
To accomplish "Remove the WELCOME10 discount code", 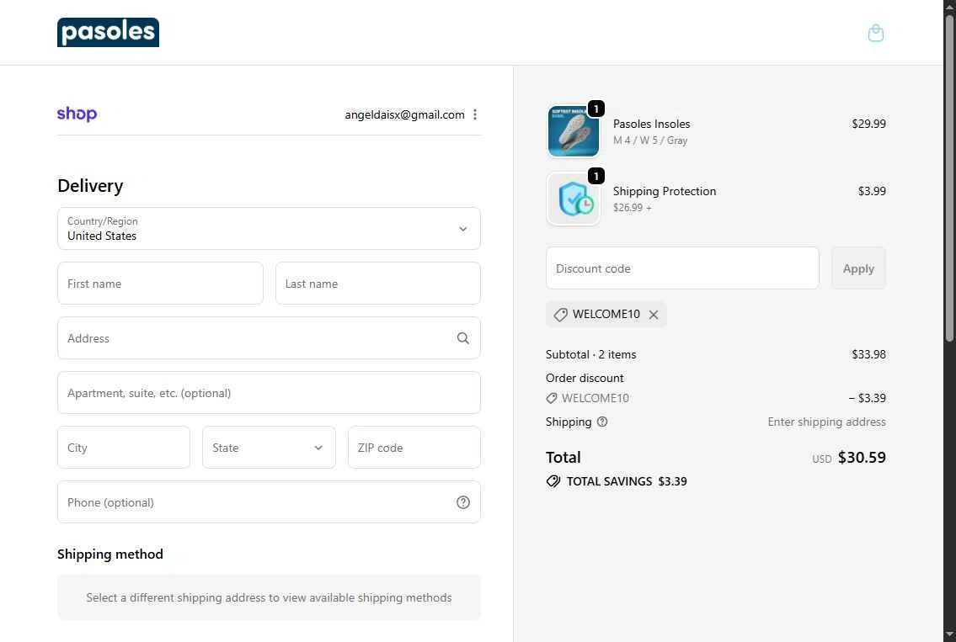I will 654,315.
